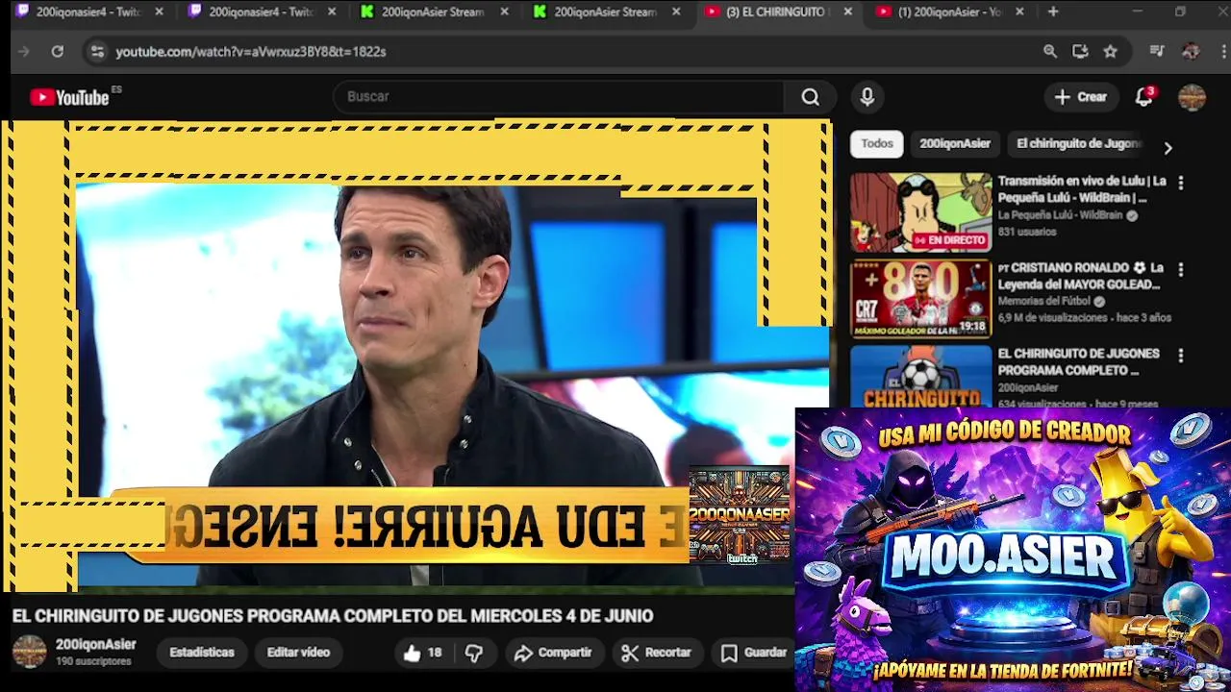Open options for La Pequeña Lulú video
1231x692 pixels.
pyautogui.click(x=1181, y=183)
